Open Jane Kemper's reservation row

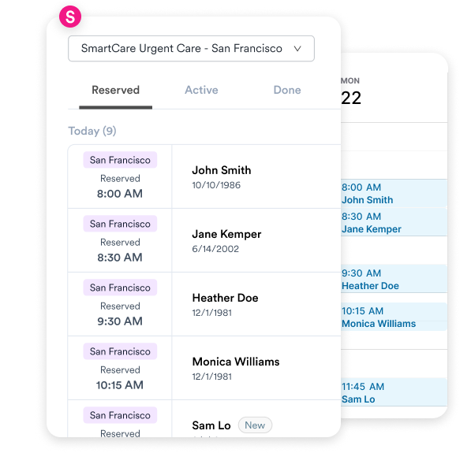[204, 240]
